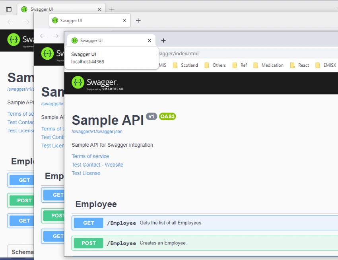Viewport: 338px width, 260px height.
Task: Open Test Contact link in back window
Action: [20, 122]
